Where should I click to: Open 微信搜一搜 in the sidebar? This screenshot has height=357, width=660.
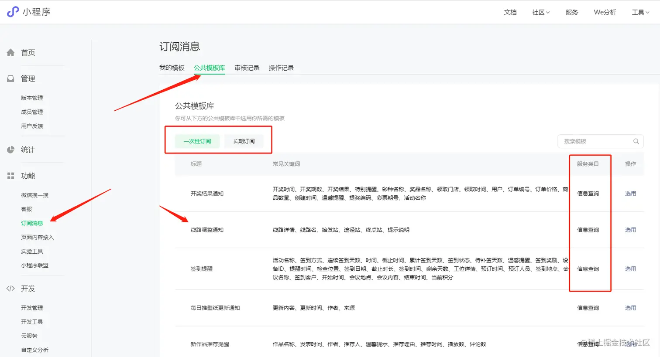click(x=34, y=195)
